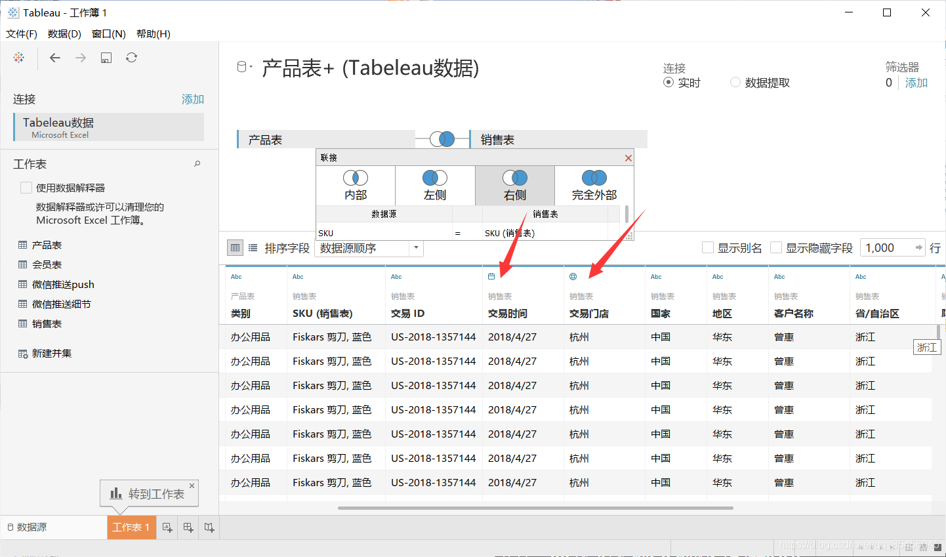Select 产品表 in the sheet list

47,245
